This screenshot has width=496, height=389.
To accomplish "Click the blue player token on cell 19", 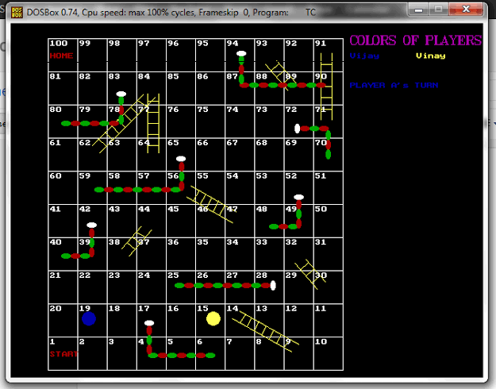I will [x=89, y=318].
